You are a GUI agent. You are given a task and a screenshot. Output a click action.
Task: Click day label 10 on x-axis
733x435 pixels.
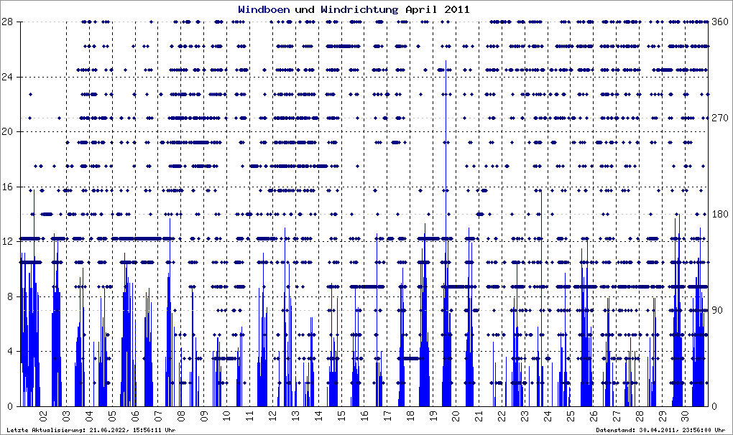[226, 416]
